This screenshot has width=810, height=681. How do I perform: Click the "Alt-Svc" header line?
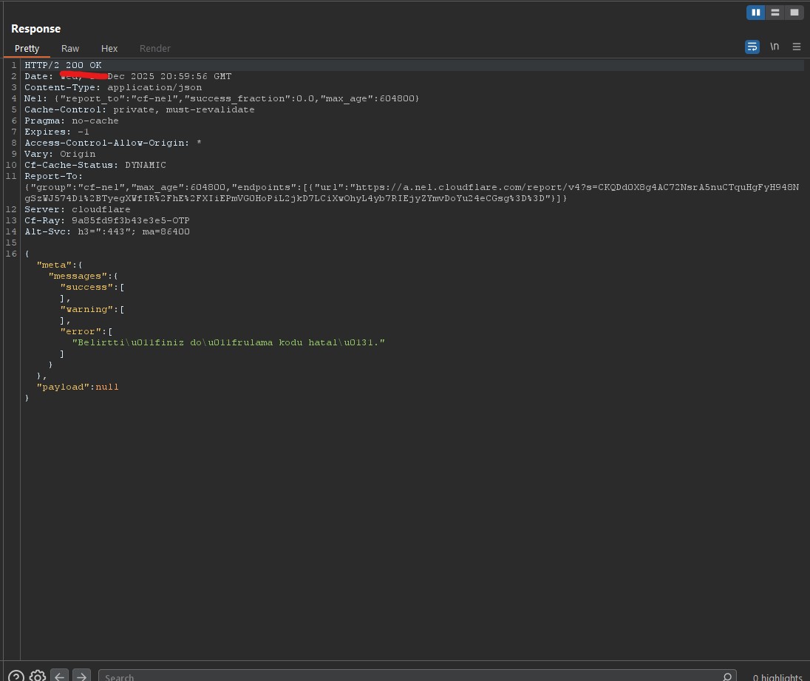pyautogui.click(x=107, y=231)
